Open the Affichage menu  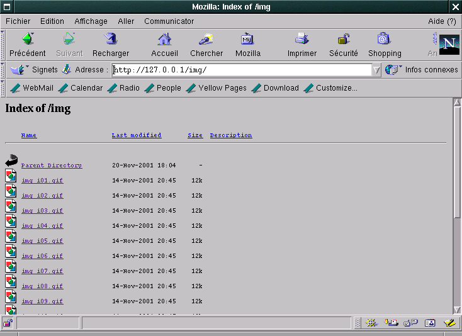tap(91, 21)
